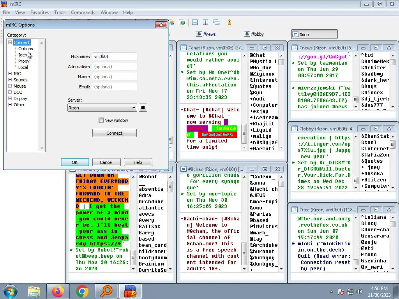
Task: Click the #lobby window's title bar icon
Action: tap(295, 128)
